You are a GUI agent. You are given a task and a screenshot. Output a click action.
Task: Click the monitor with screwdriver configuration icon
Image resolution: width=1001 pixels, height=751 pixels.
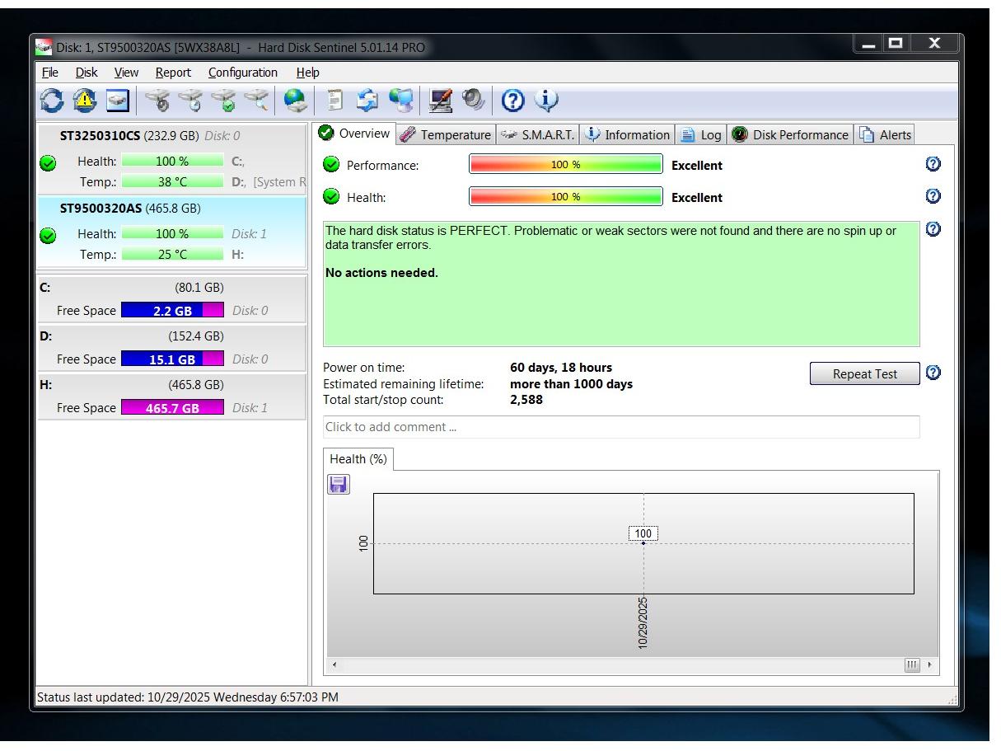pyautogui.click(x=441, y=101)
